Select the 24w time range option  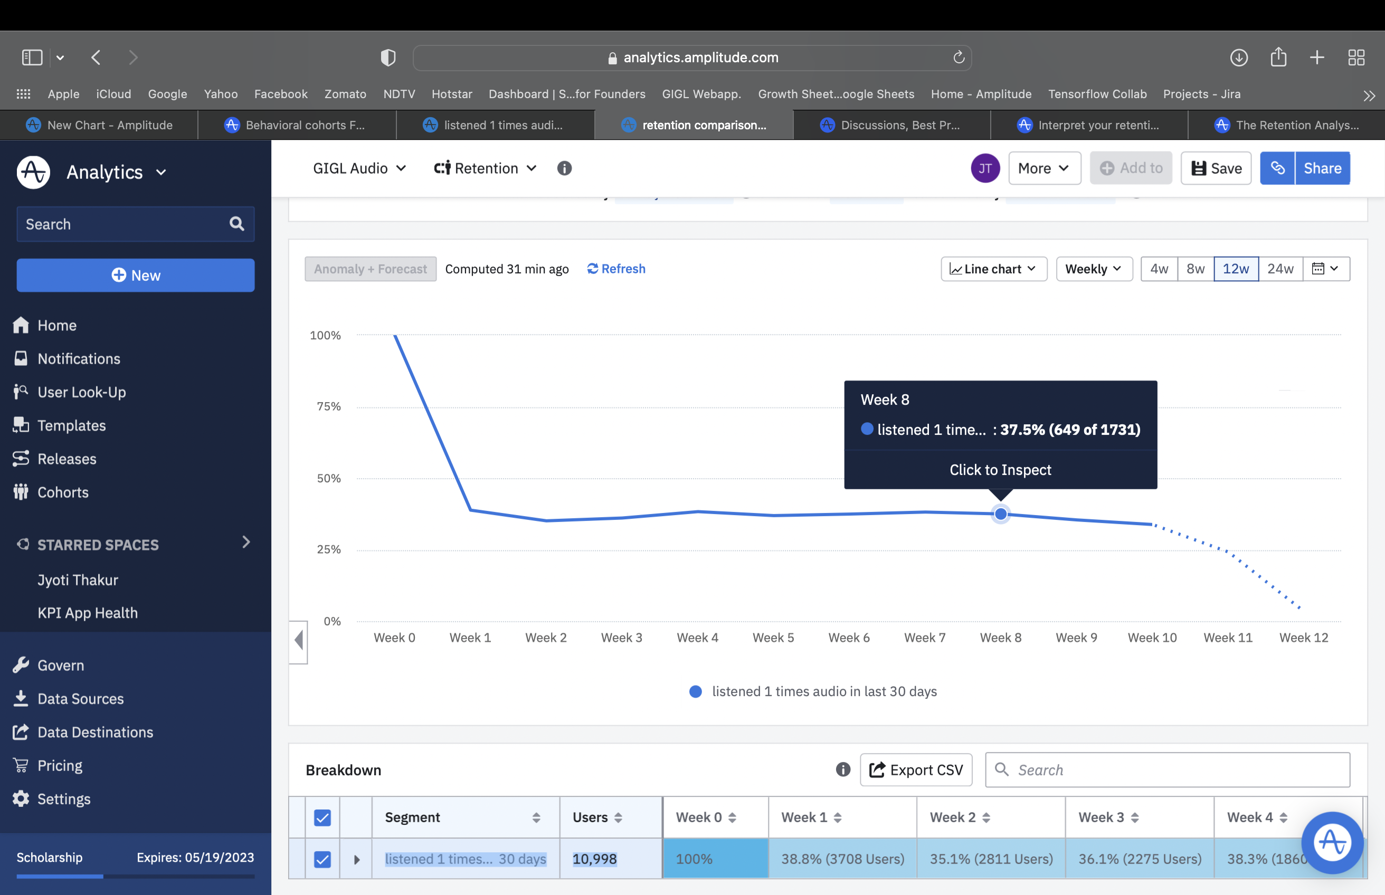point(1280,269)
